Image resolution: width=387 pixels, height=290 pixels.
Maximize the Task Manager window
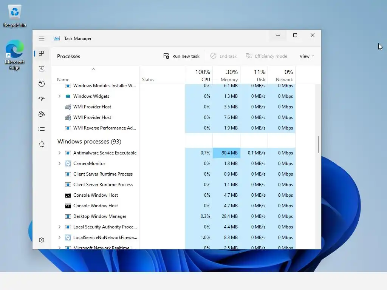(x=295, y=35)
